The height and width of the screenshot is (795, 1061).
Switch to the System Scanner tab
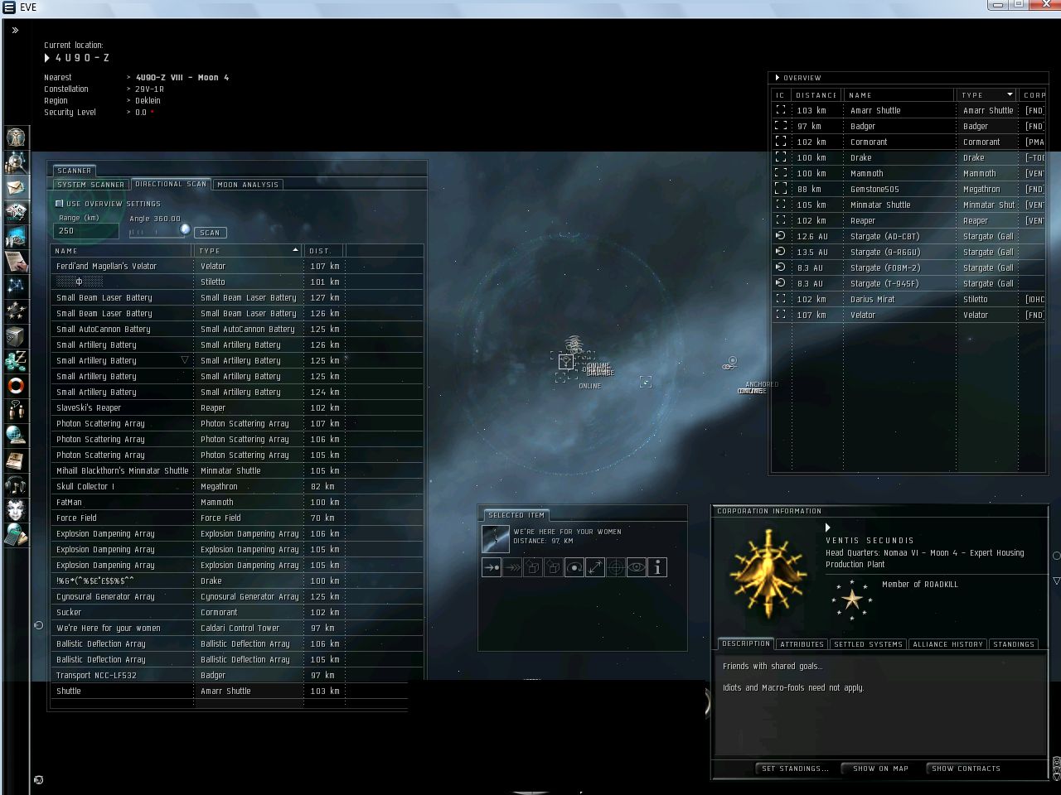[x=90, y=185]
